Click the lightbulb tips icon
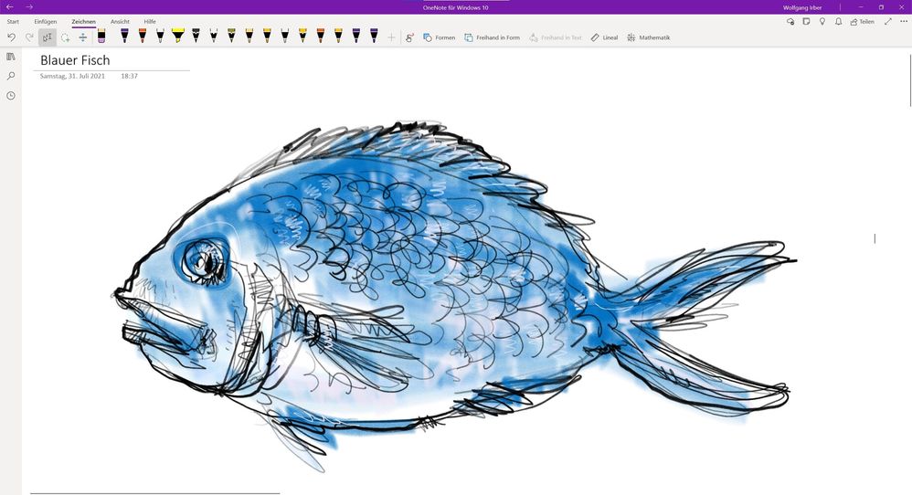The height and width of the screenshot is (495, 912). pos(822,22)
